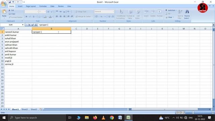
Task: Click Delete in the Cells group
Action: 153,13
